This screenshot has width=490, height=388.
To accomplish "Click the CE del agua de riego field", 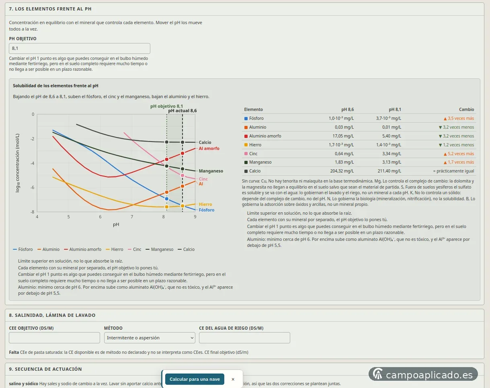I will (x=244, y=338).
